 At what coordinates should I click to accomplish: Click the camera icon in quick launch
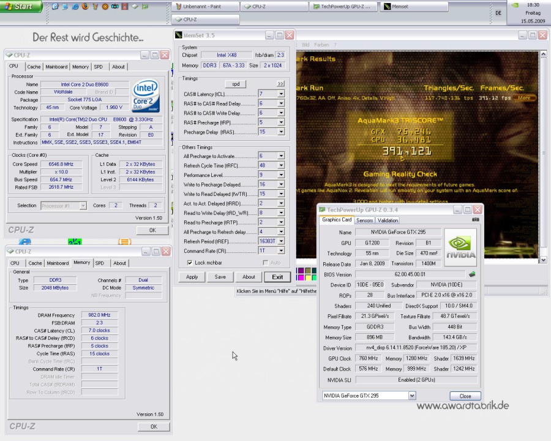pyautogui.click(x=115, y=6)
